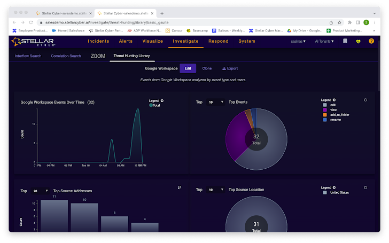Click circle options icon in Top Events panel

point(365,100)
